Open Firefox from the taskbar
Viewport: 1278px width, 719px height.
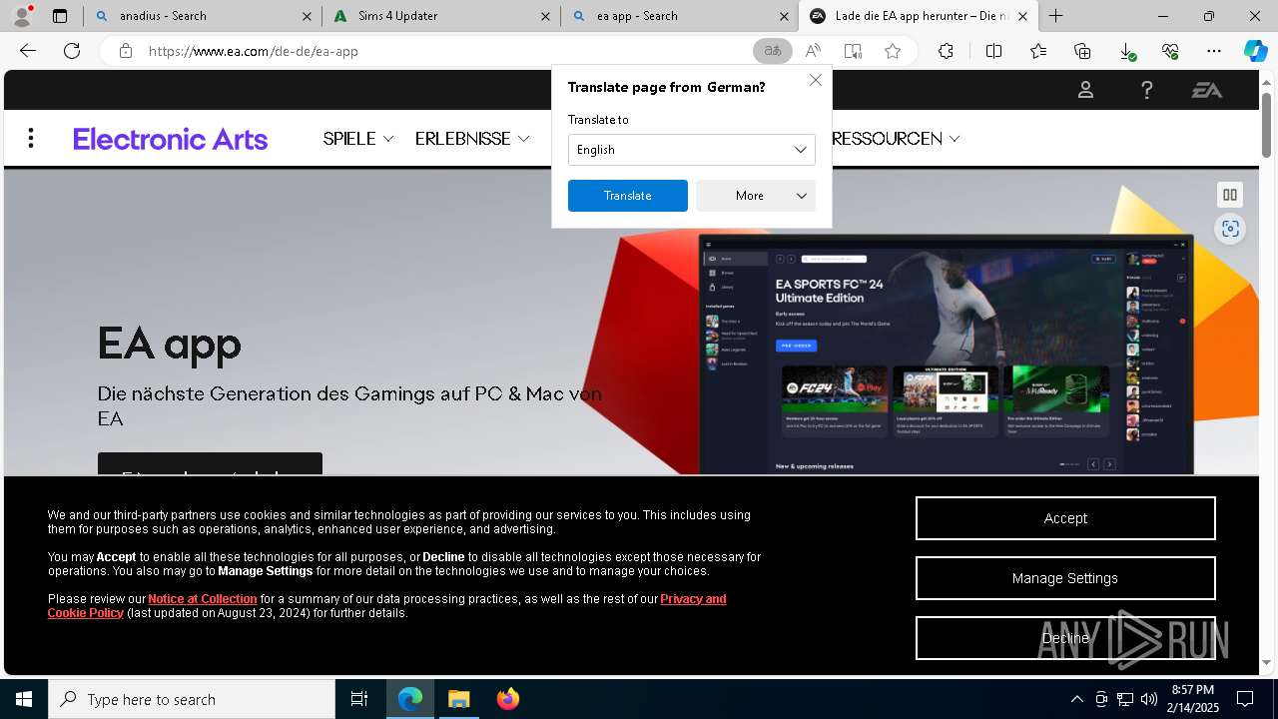(x=508, y=699)
